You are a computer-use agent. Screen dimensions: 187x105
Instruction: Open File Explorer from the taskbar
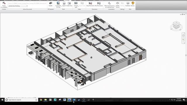click(x=46, y=100)
